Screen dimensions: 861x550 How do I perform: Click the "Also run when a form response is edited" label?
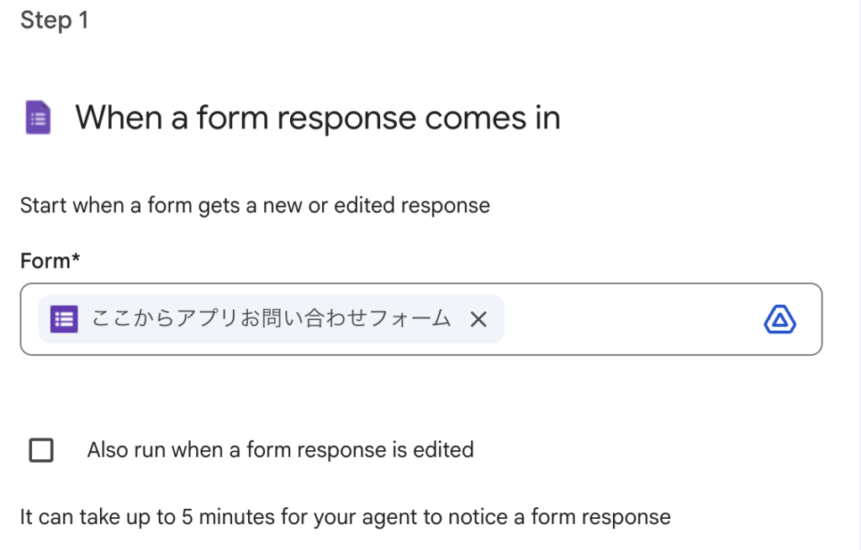tap(280, 450)
